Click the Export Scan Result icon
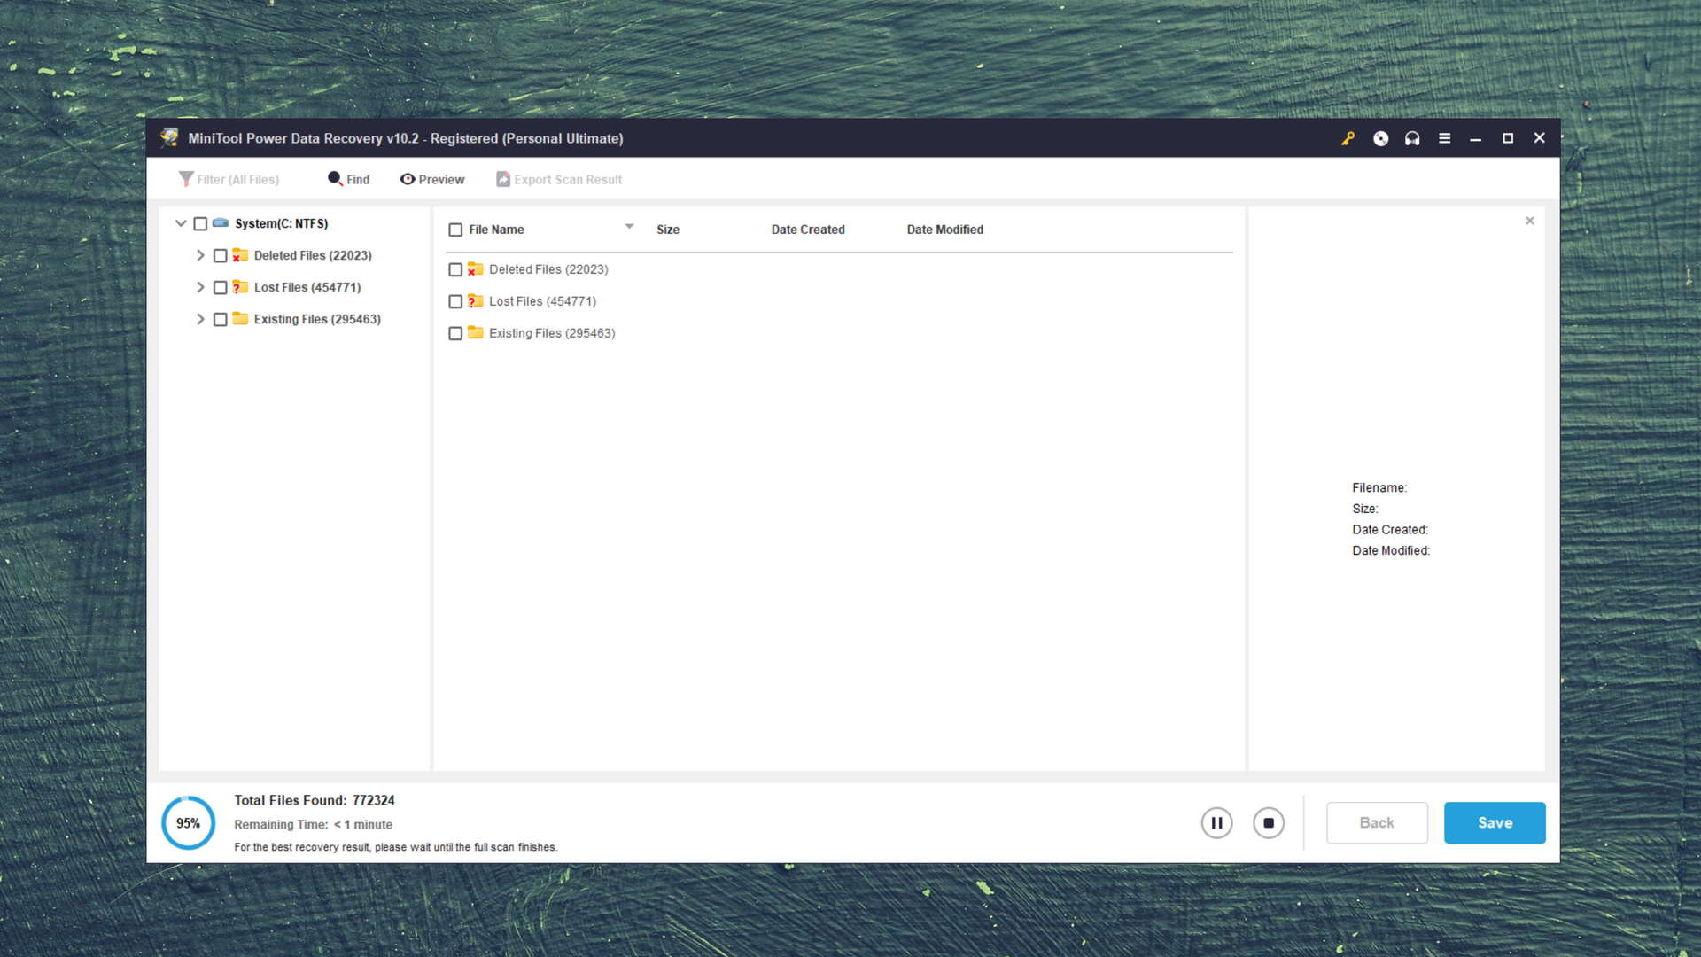Viewport: 1701px width, 957px height. coord(503,179)
